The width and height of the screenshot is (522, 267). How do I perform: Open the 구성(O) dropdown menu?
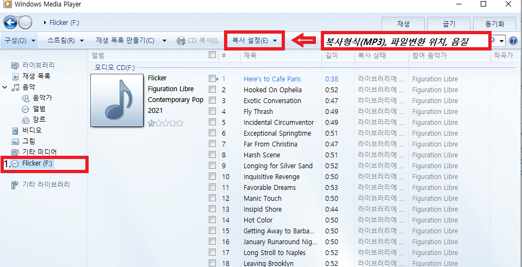pos(20,41)
